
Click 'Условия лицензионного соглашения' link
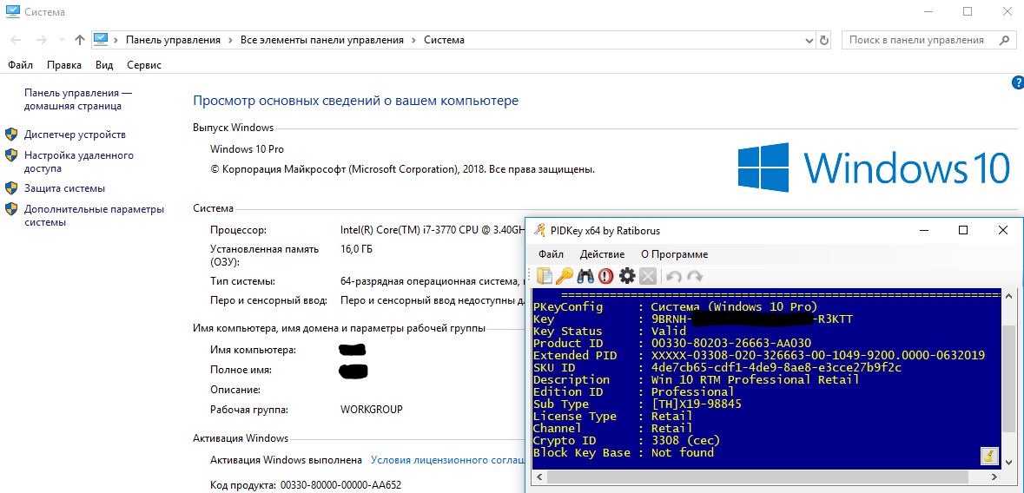(x=446, y=460)
